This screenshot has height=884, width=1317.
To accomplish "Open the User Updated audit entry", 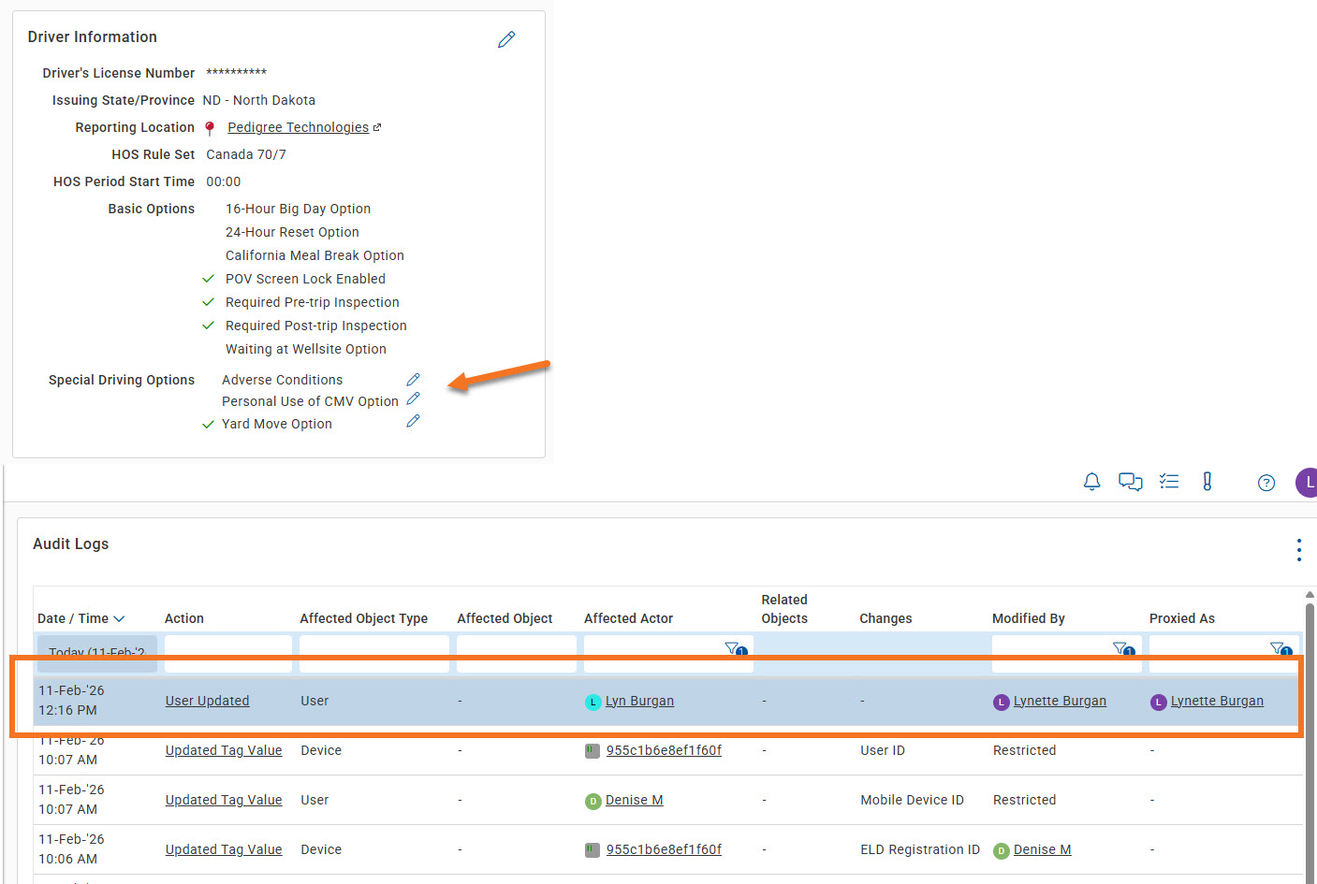I will [x=208, y=701].
